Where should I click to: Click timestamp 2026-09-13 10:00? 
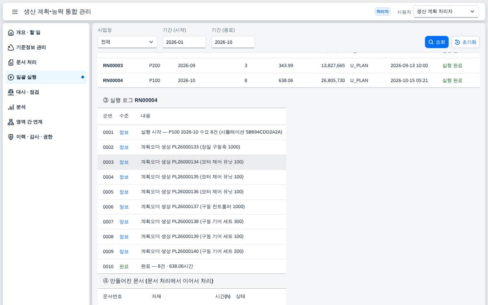pos(409,65)
